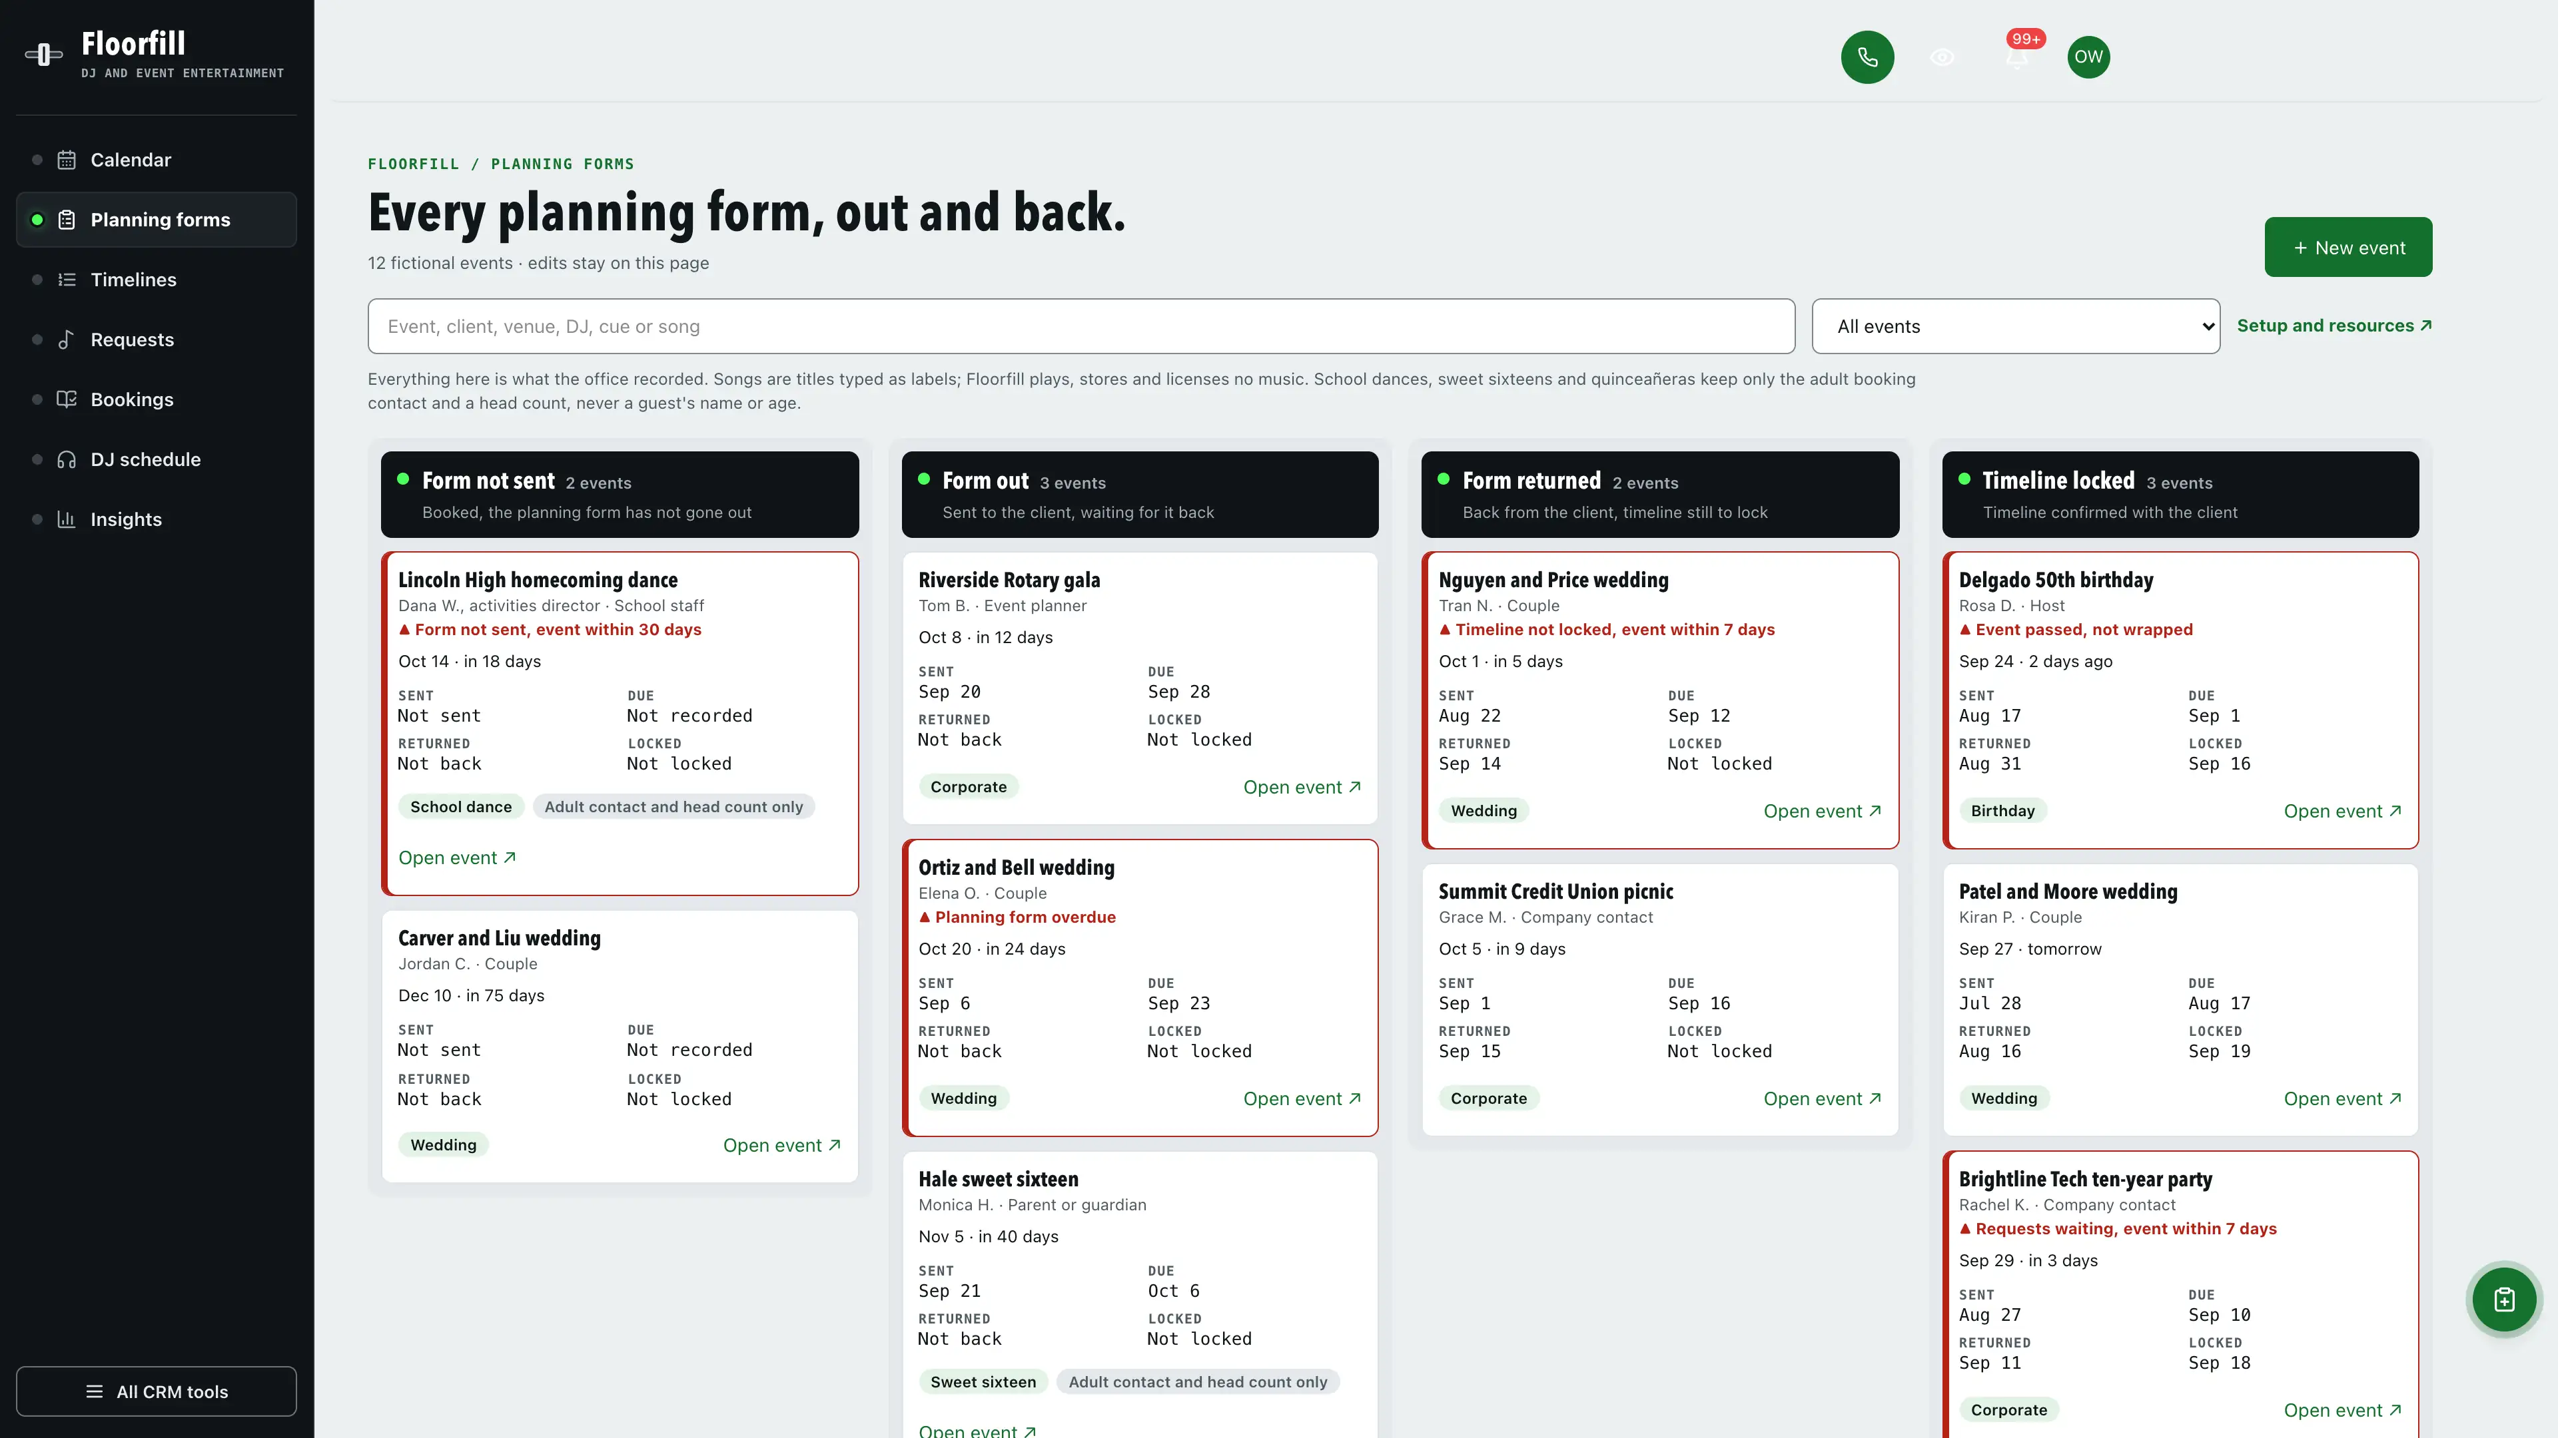Open event for Nguyen and Price wedding
Image resolution: width=2558 pixels, height=1438 pixels.
pos(1822,811)
